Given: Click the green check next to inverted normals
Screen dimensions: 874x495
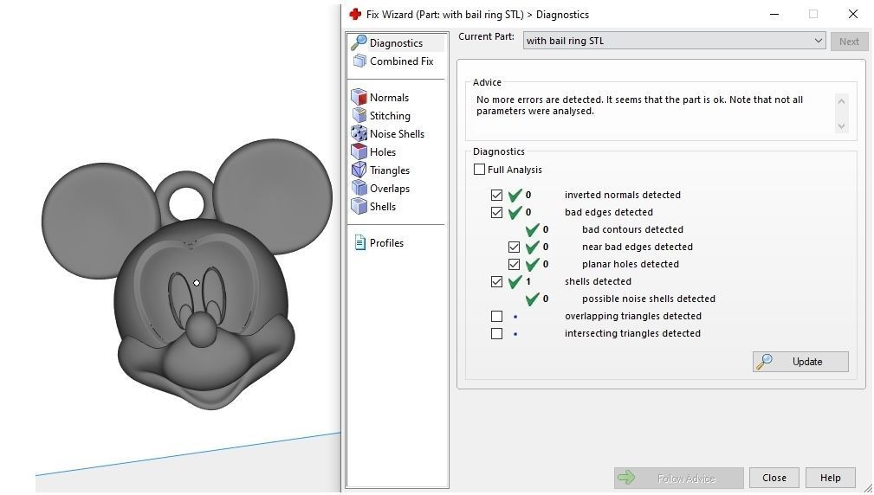Looking at the screenshot, I should 515,195.
